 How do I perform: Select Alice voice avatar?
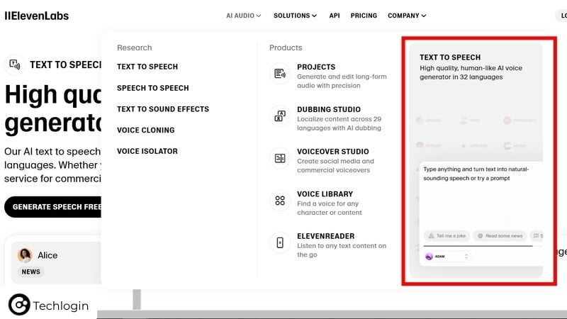[x=25, y=255]
